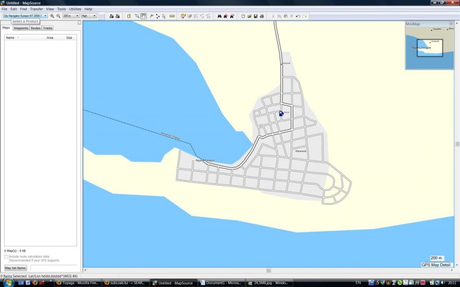The image size is (460, 287).
Task: Select the Route tool
Action: point(158,16)
